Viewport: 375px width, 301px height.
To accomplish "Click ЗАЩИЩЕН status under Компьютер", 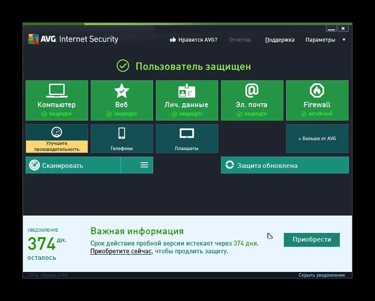I will 56,114.
